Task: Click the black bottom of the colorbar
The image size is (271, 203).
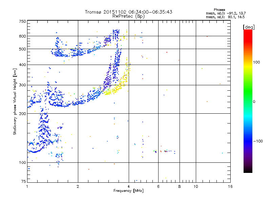Action: click(248, 170)
